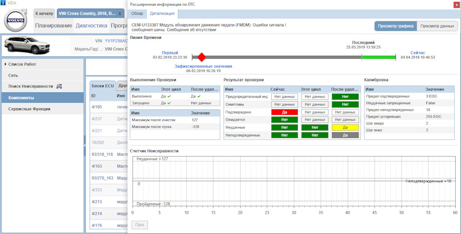Click the ID column header in ECU list

(94, 96)
